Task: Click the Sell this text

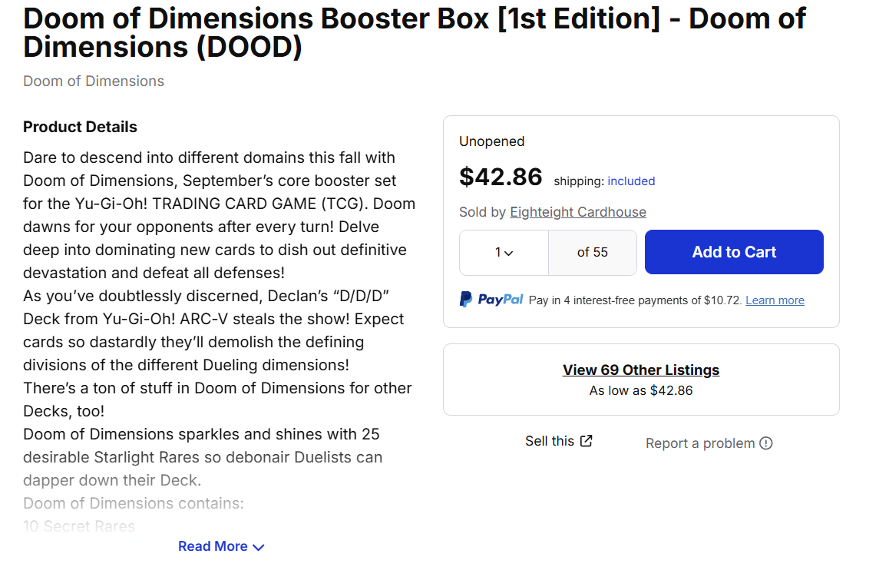Action: (549, 441)
